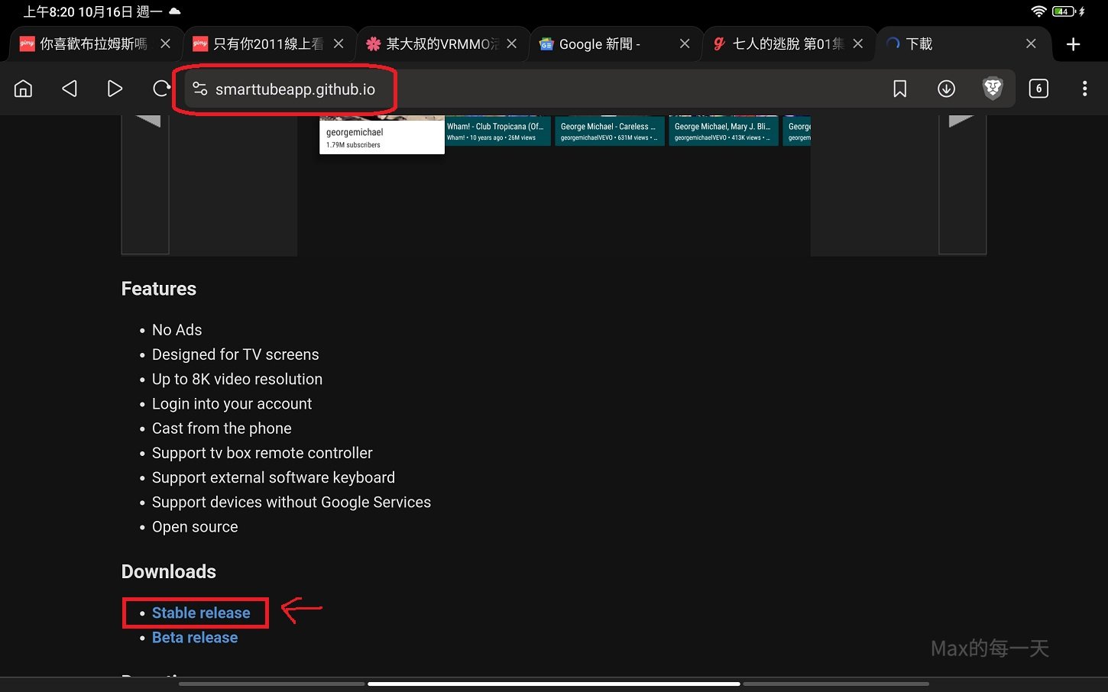Viewport: 1108px width, 692px height.
Task: Switch to the 七人的逃脫 tab
Action: 776,44
